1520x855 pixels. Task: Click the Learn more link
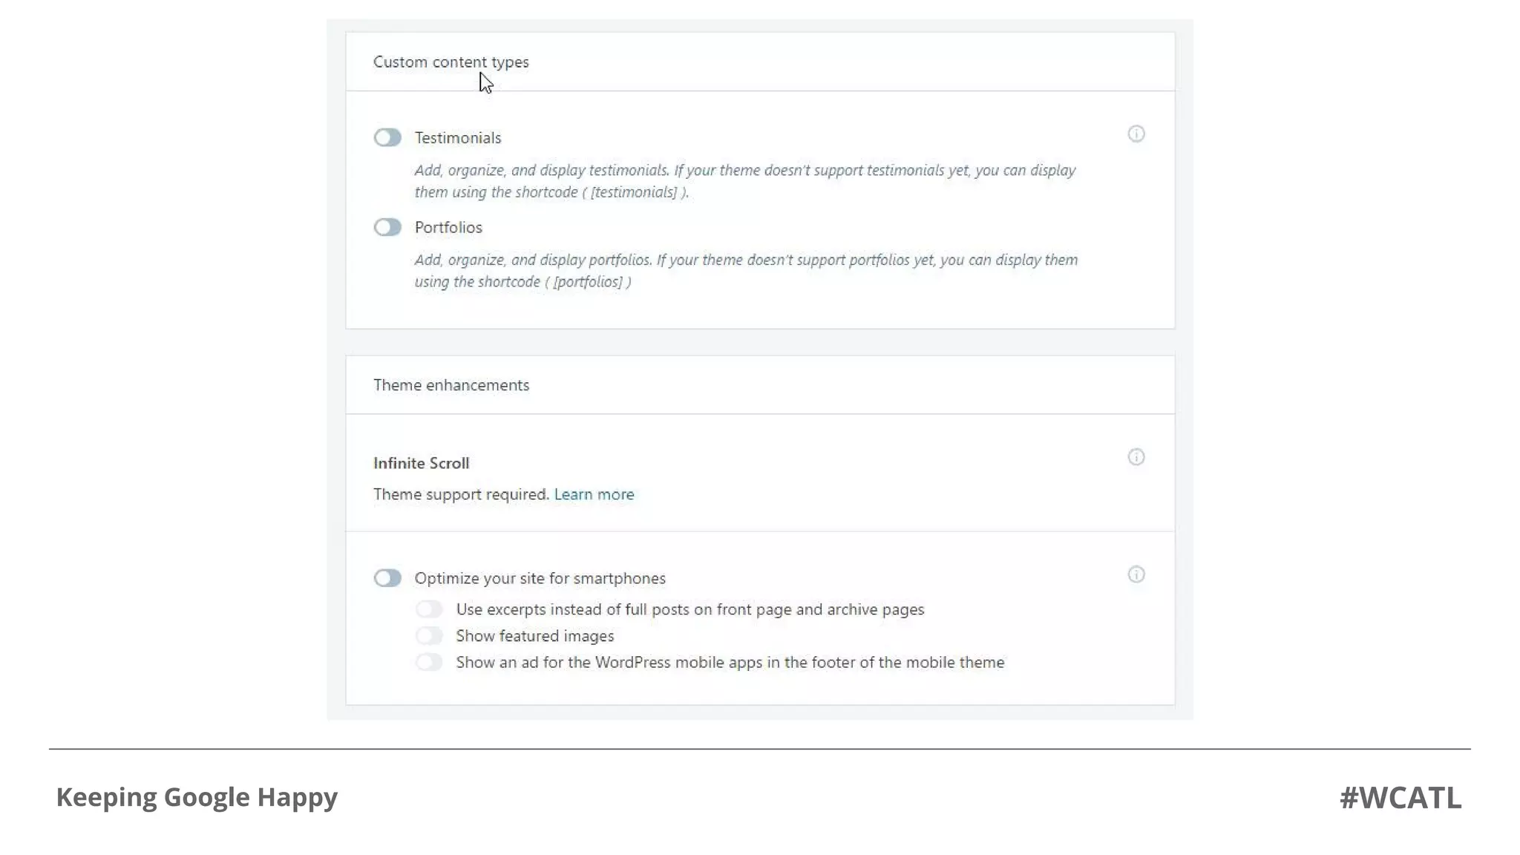pos(594,494)
